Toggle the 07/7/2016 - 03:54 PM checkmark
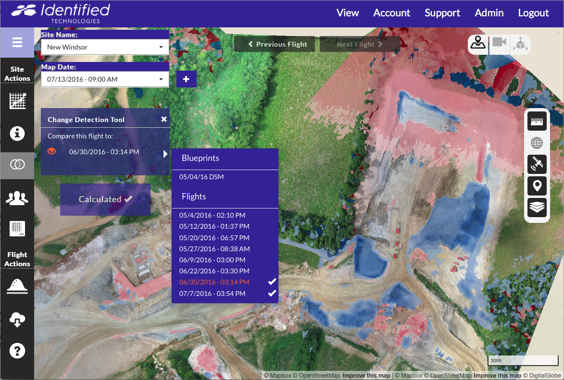Viewport: 564px width, 380px height. coord(272,293)
